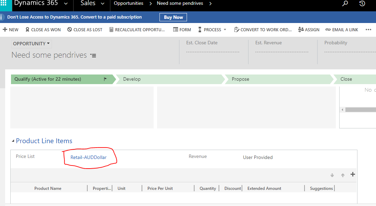Click the Buy Now button

pyautogui.click(x=173, y=17)
